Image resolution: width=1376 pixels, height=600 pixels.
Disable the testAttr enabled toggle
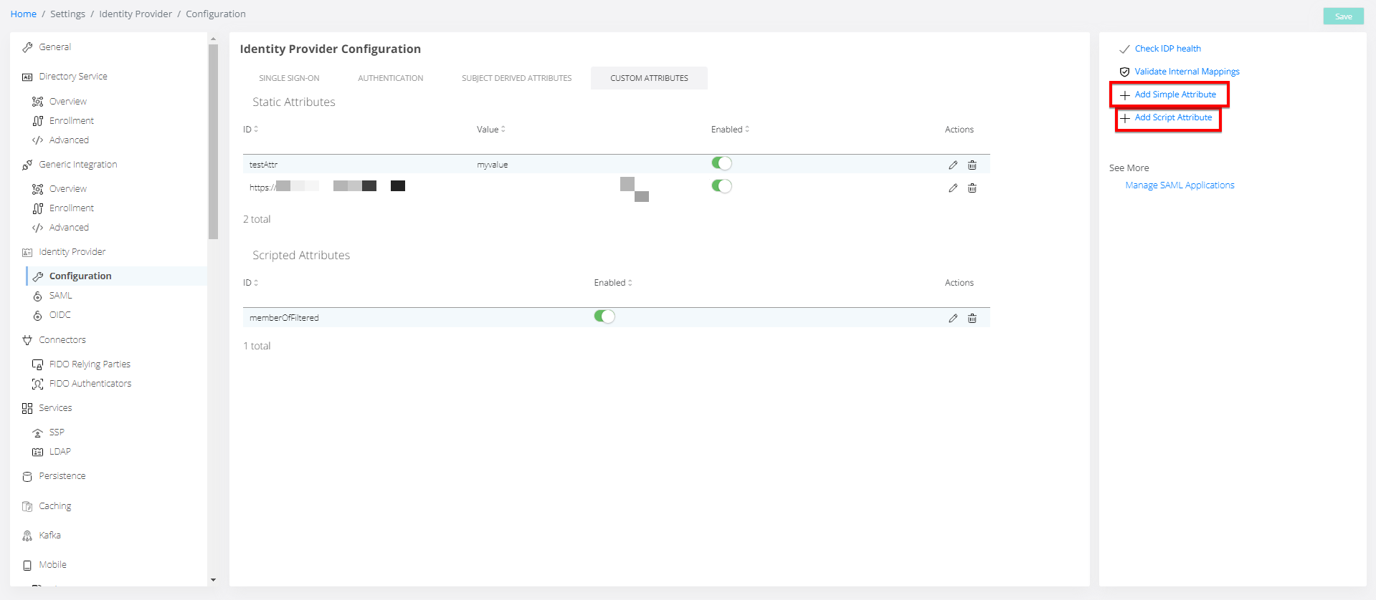click(721, 163)
